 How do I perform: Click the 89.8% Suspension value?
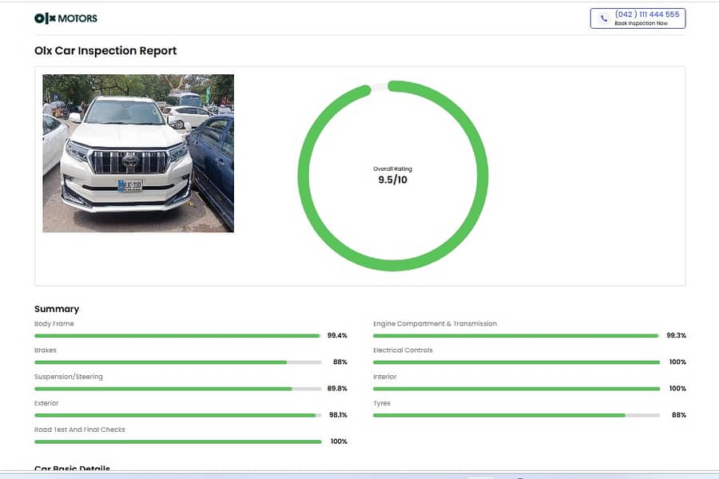[x=337, y=388]
